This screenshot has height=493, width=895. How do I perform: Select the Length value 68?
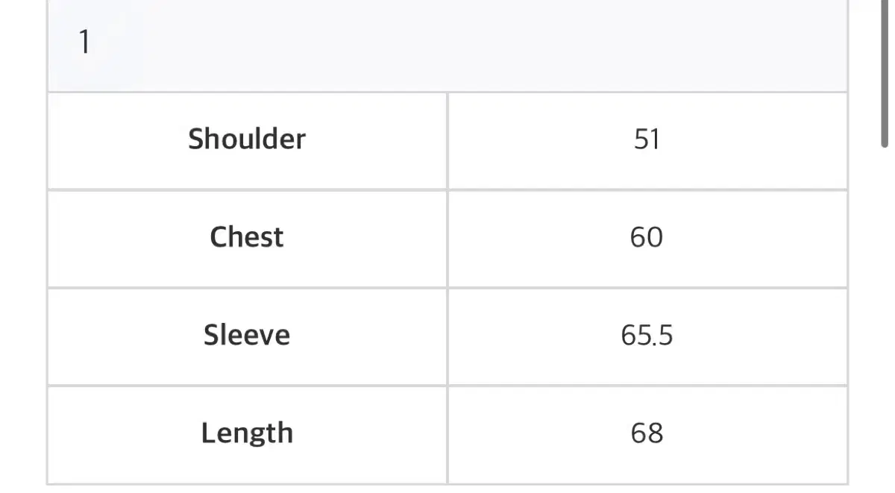point(647,433)
